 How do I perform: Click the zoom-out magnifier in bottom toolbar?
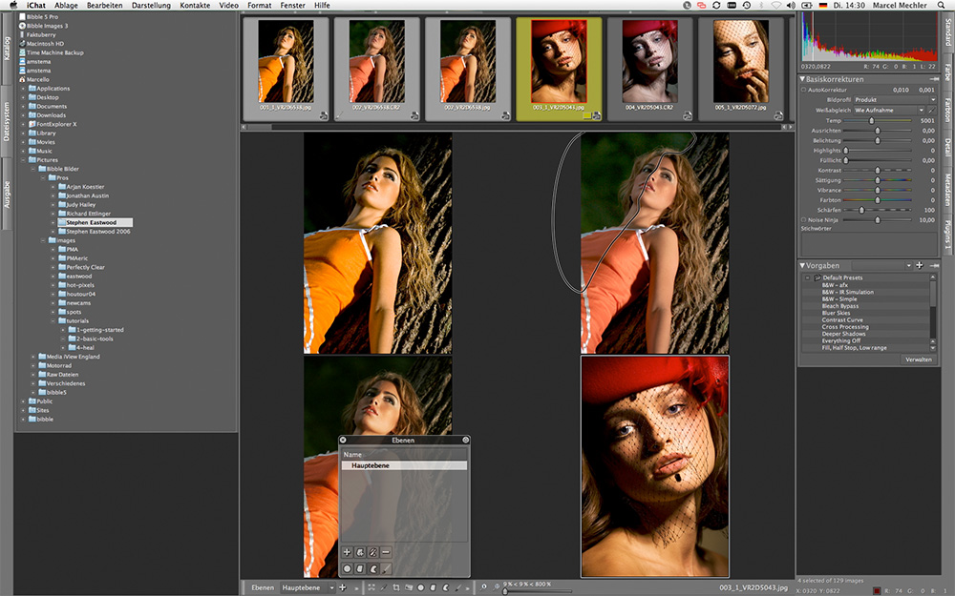(484, 588)
